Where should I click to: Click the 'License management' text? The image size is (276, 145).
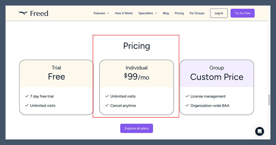coord(208,96)
